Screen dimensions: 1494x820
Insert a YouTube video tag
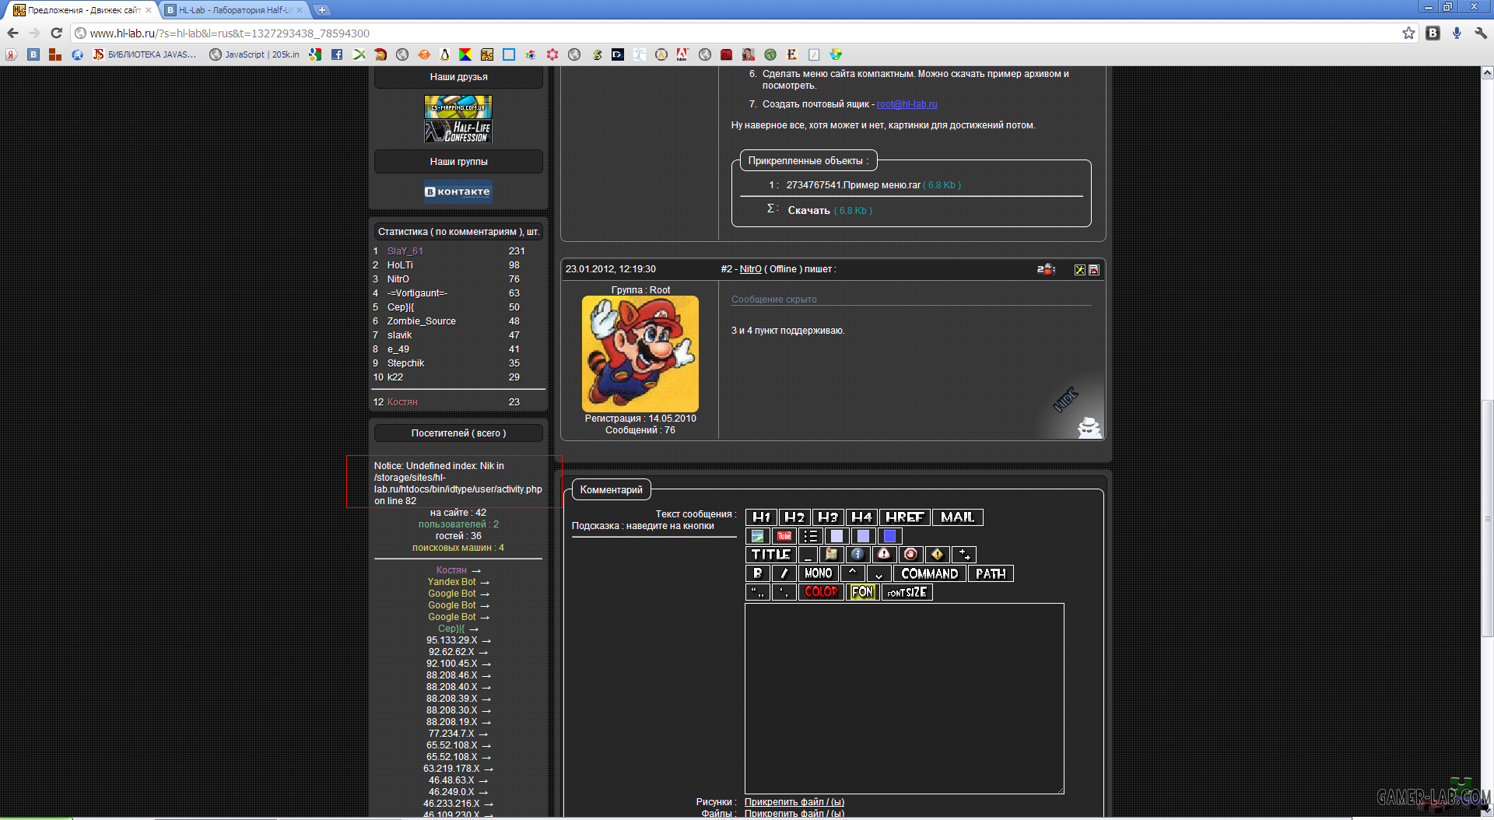(784, 536)
